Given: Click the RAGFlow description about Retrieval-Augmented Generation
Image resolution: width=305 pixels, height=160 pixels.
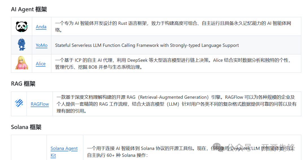Looking at the screenshot, I should tap(176, 104).
